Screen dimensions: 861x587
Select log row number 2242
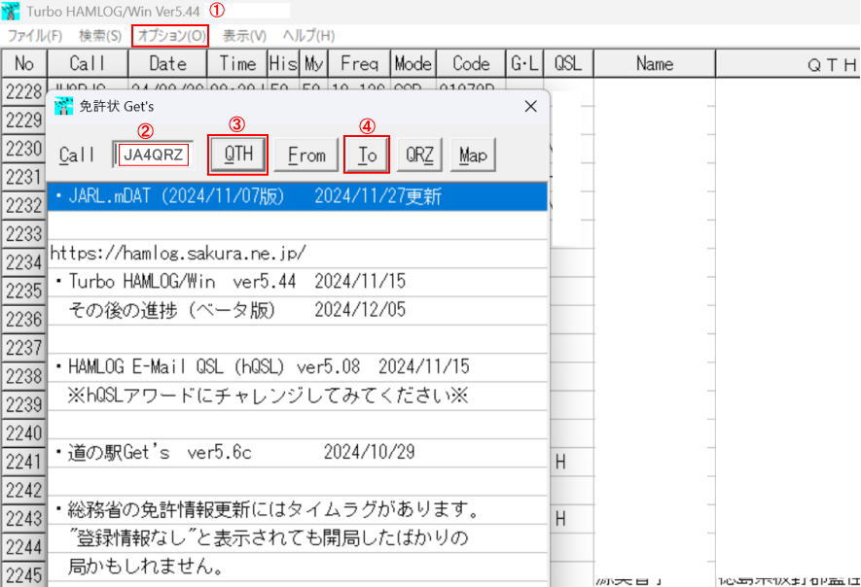click(24, 491)
